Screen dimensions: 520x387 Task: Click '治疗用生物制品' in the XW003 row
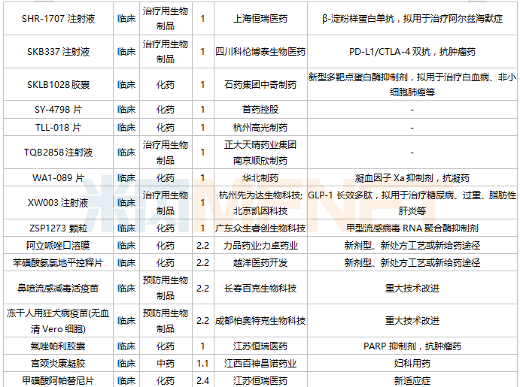pos(166,203)
